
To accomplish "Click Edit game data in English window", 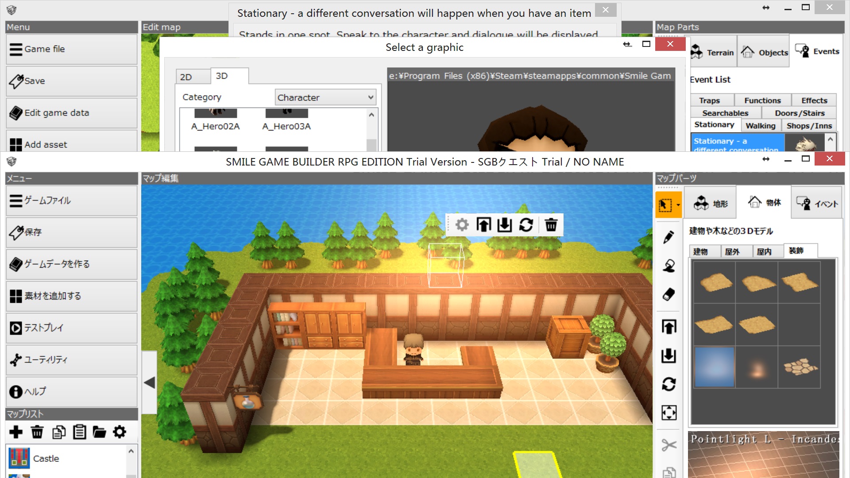I will coord(72,113).
